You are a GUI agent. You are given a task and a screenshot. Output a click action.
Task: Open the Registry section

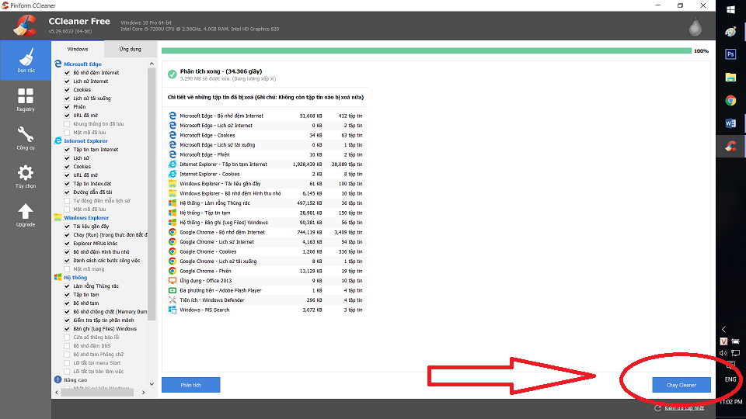click(x=26, y=99)
